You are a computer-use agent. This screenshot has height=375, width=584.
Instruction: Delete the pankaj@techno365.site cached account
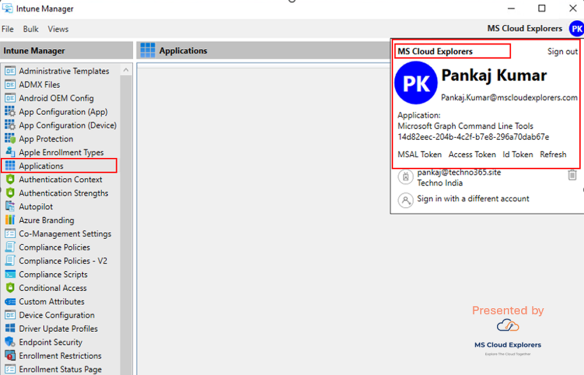[572, 175]
